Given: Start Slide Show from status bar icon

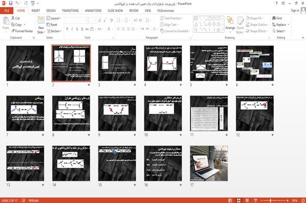Looking at the screenshot, I should tap(256, 200).
